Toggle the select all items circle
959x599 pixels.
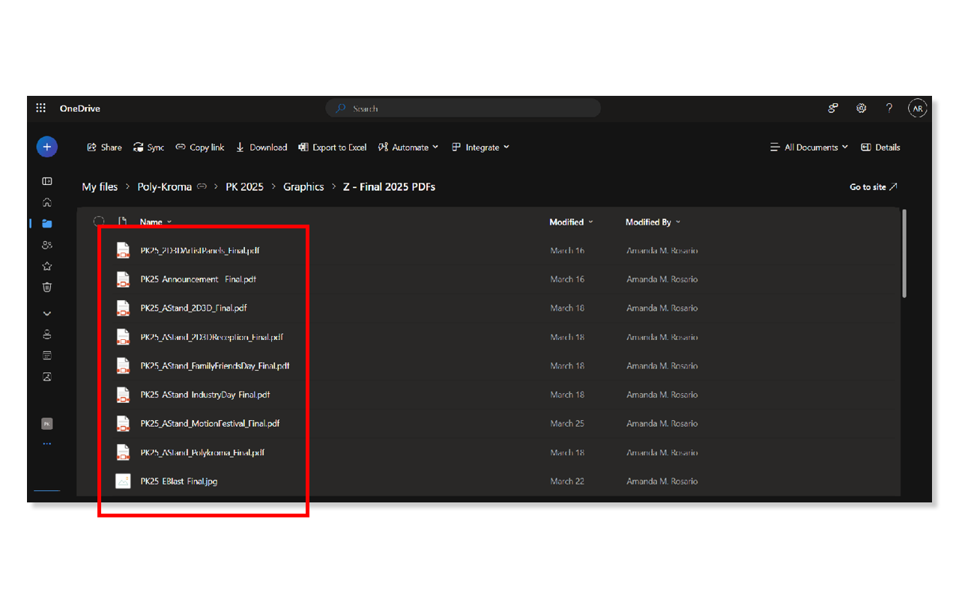99,222
